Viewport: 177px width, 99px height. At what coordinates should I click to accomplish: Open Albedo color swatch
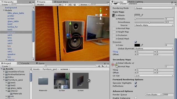(137, 15)
